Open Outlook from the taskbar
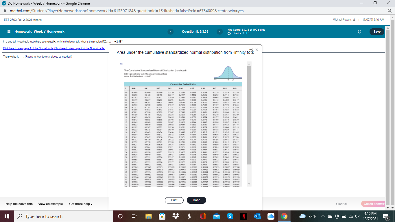The width and height of the screenshot is (395, 222). tap(257, 216)
